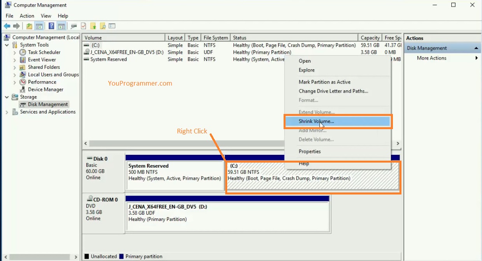Select the Disk Management node under Storage

pyautogui.click(x=47, y=104)
